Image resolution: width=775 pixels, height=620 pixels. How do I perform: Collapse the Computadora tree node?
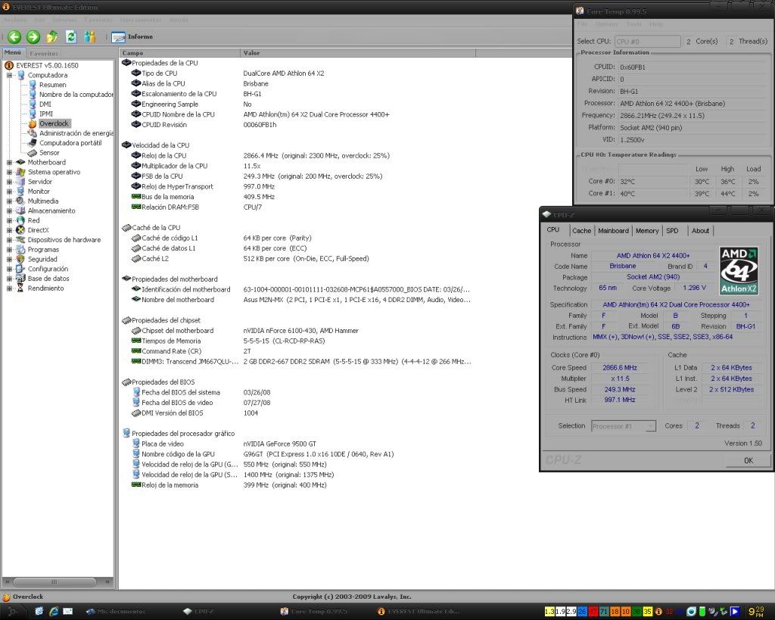pyautogui.click(x=10, y=75)
